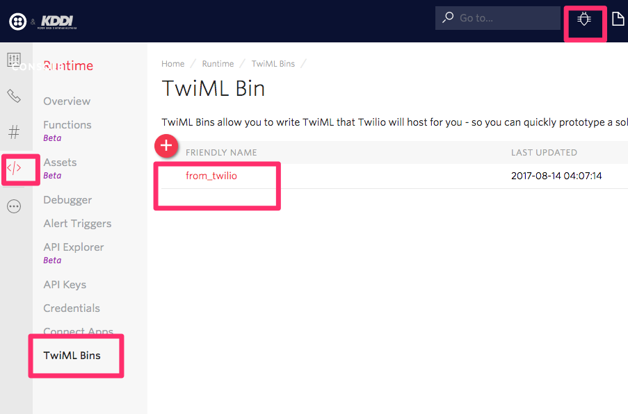Screen dimensions: 628x414
Task: Open Functions in Runtime menu
Action: point(67,125)
